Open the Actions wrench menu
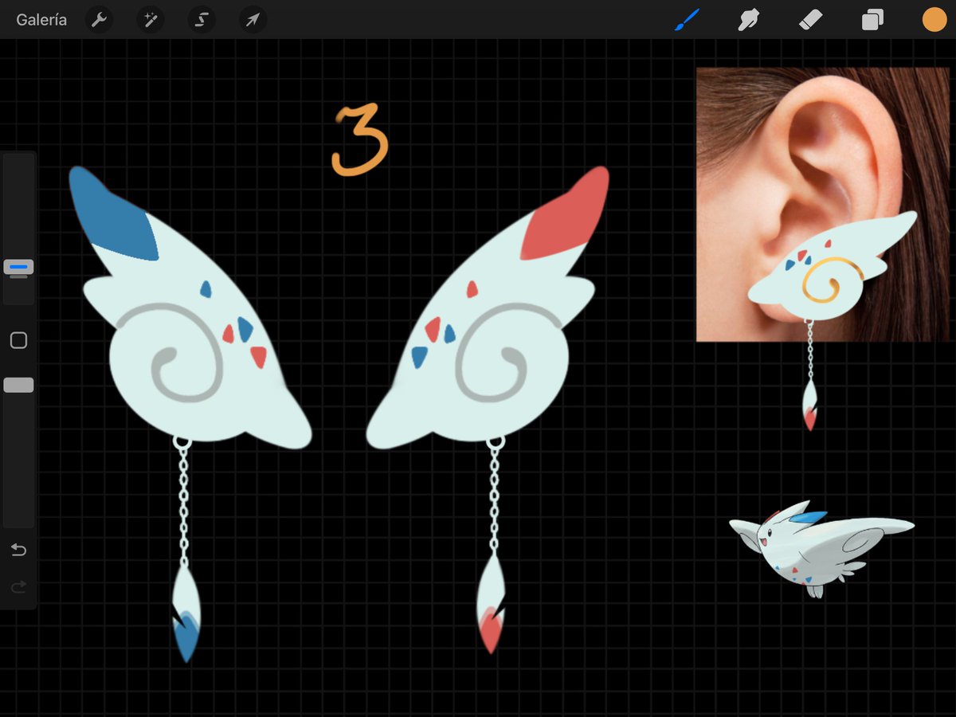 [99, 20]
